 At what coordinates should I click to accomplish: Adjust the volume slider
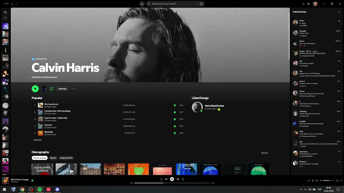point(328,180)
